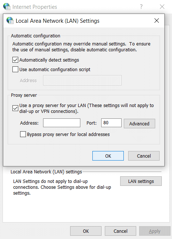Click the Apply button
This screenshot has width=172, height=239.
click(x=155, y=231)
